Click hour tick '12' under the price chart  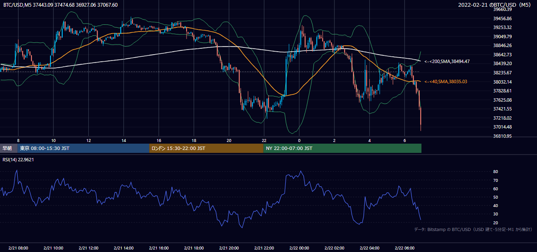pyautogui.click(x=88, y=140)
